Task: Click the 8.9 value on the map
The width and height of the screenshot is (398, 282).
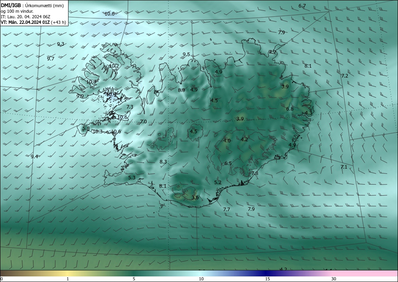Action: coord(181,90)
